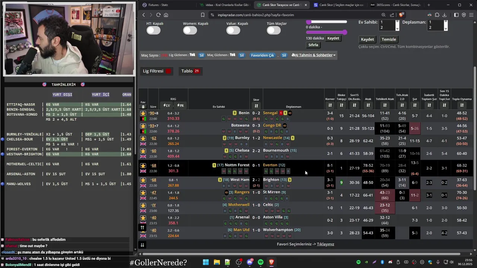
Task: Sort by Tehlikeli Atak column arrows
Action: point(385,105)
